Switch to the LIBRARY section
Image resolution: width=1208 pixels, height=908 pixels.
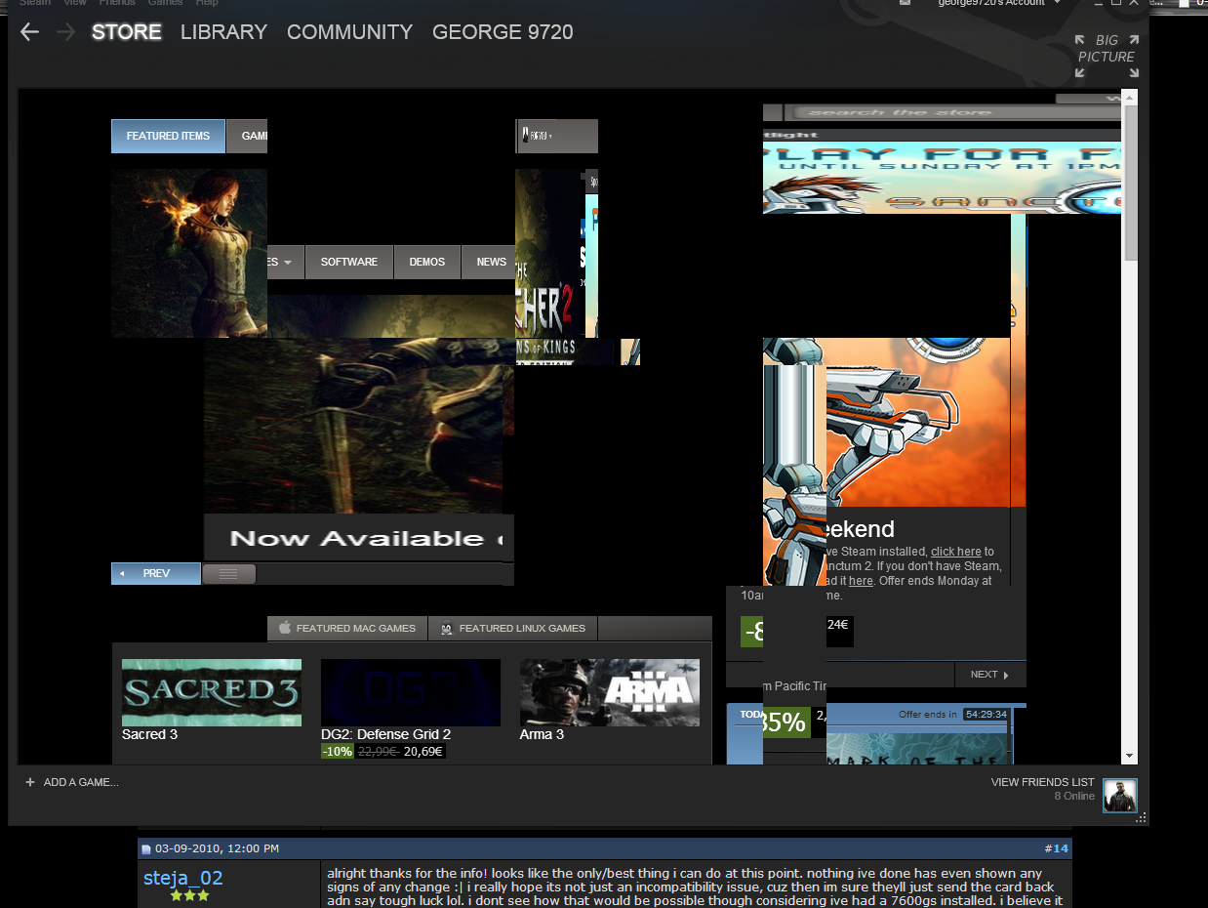coord(223,32)
